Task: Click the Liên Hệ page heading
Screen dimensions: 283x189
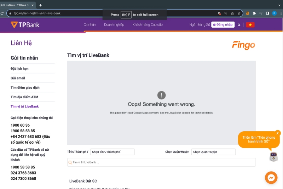Action: pyautogui.click(x=21, y=43)
